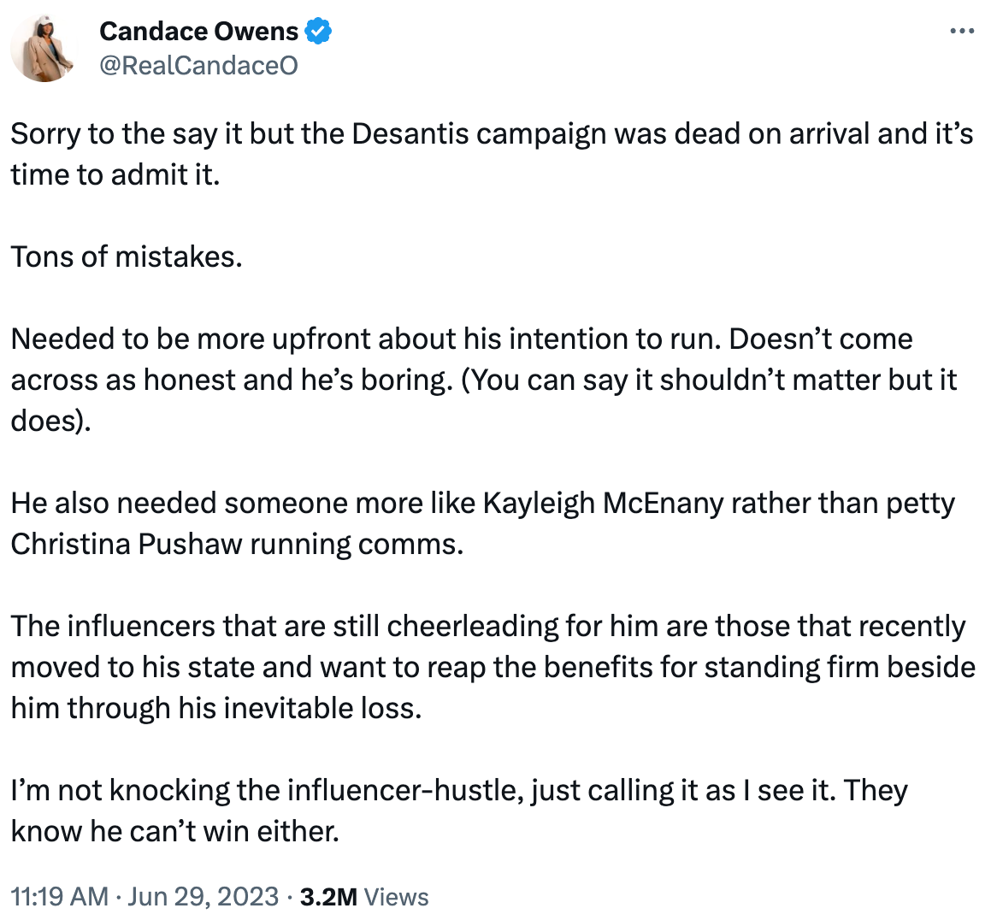Click the blue verified checkmark badge
The width and height of the screenshot is (997, 920).
pyautogui.click(x=318, y=31)
